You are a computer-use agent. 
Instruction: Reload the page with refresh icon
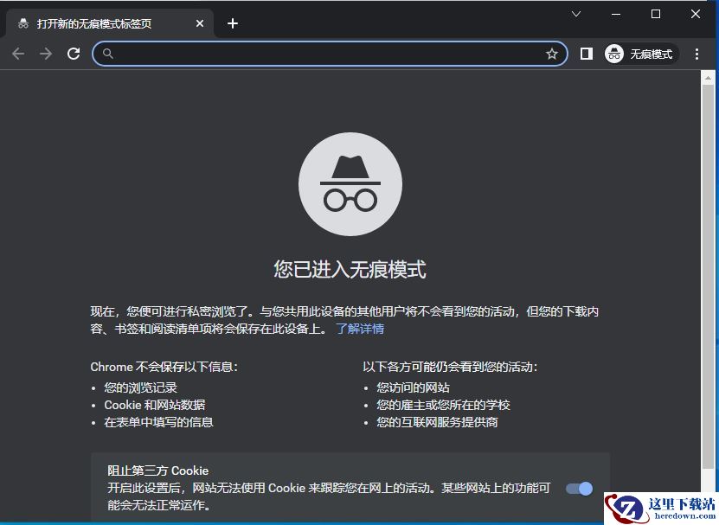[x=74, y=54]
